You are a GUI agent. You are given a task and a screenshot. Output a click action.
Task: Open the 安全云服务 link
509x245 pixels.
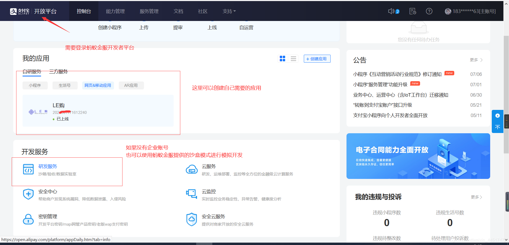point(213,217)
